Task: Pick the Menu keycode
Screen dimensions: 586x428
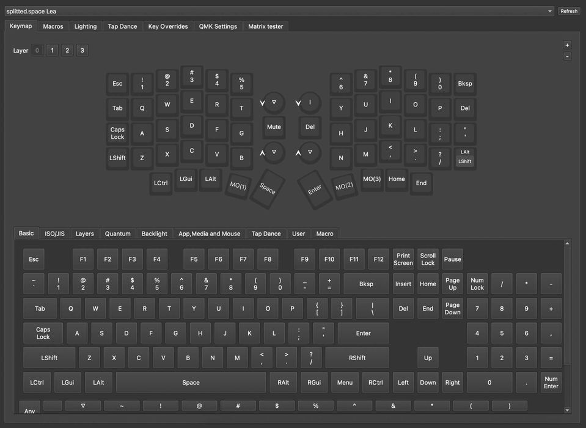Action: point(345,382)
